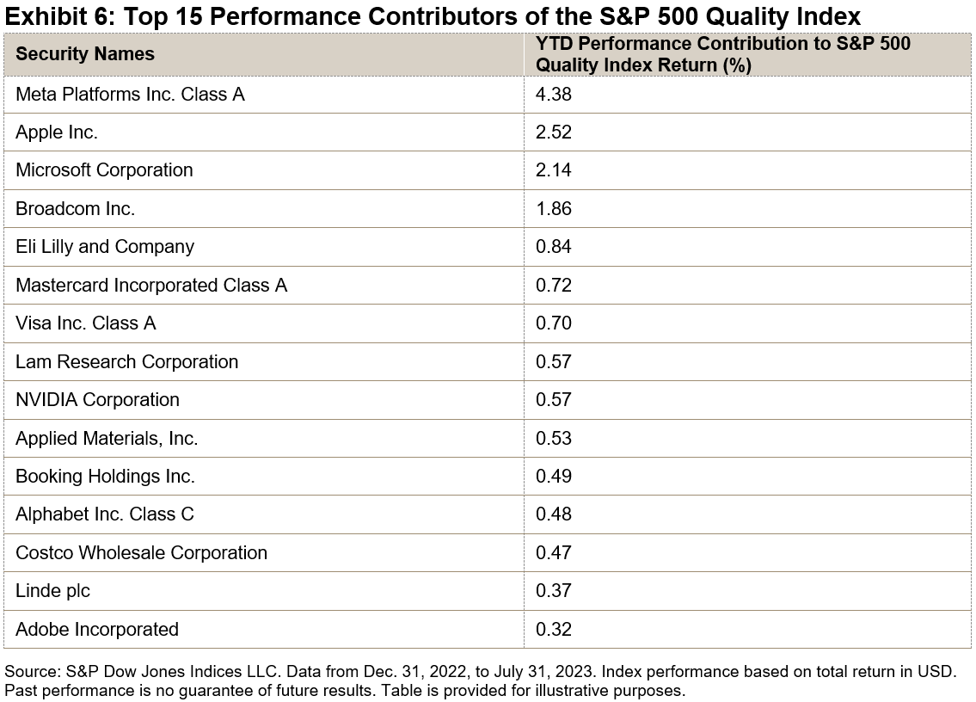Click the 0.70 value for Visa

click(554, 323)
